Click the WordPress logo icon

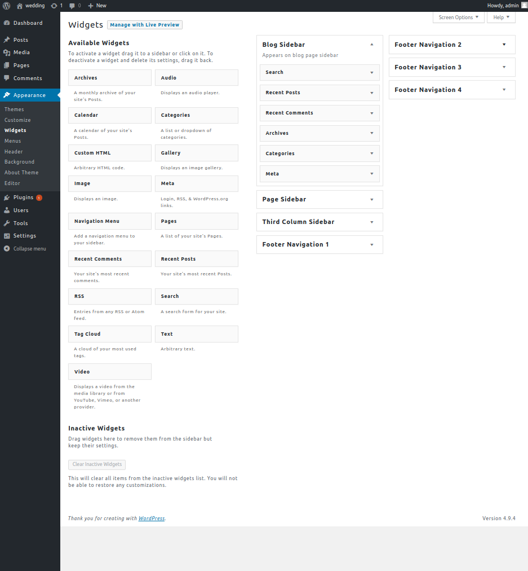click(6, 6)
